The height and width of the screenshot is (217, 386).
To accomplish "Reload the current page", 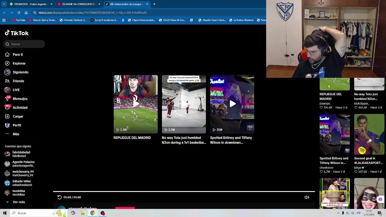I will pyautogui.click(x=19, y=13).
